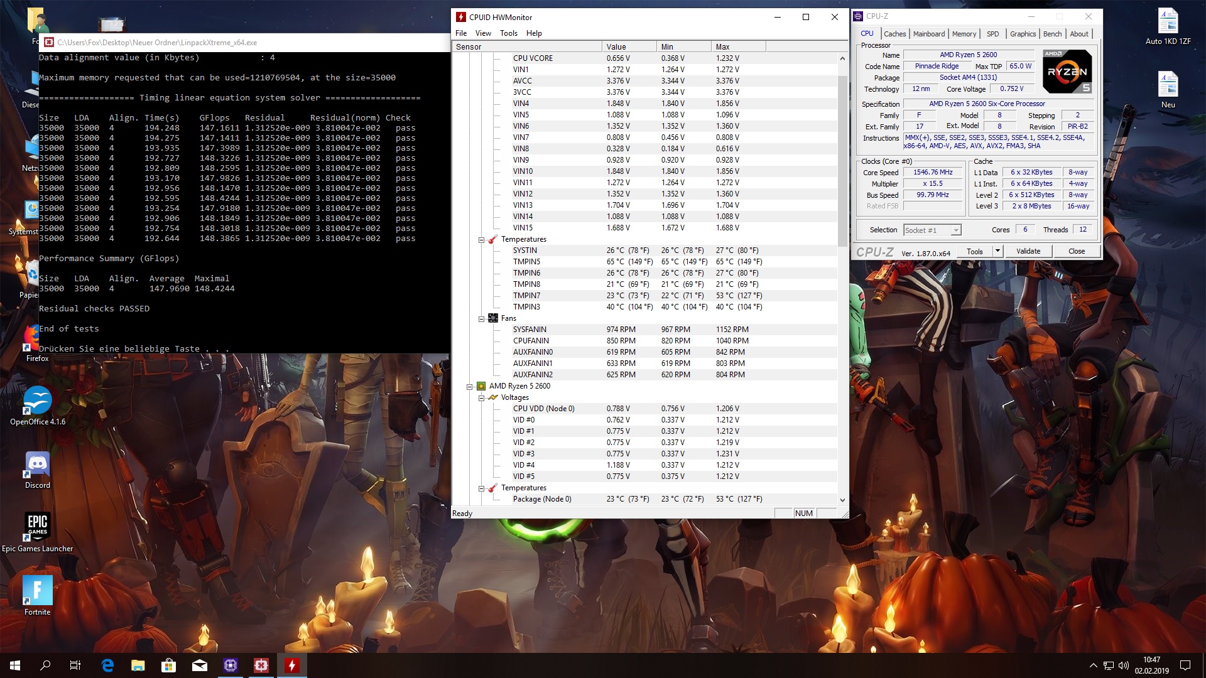Click the HWMonitor icon in the taskbar
Screen dimensions: 1206x678
click(292, 665)
